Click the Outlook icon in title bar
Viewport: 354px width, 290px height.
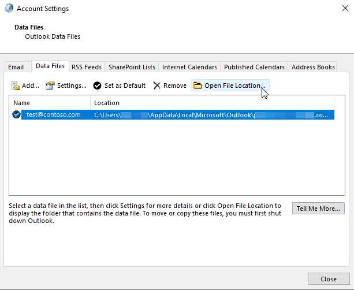click(x=9, y=8)
